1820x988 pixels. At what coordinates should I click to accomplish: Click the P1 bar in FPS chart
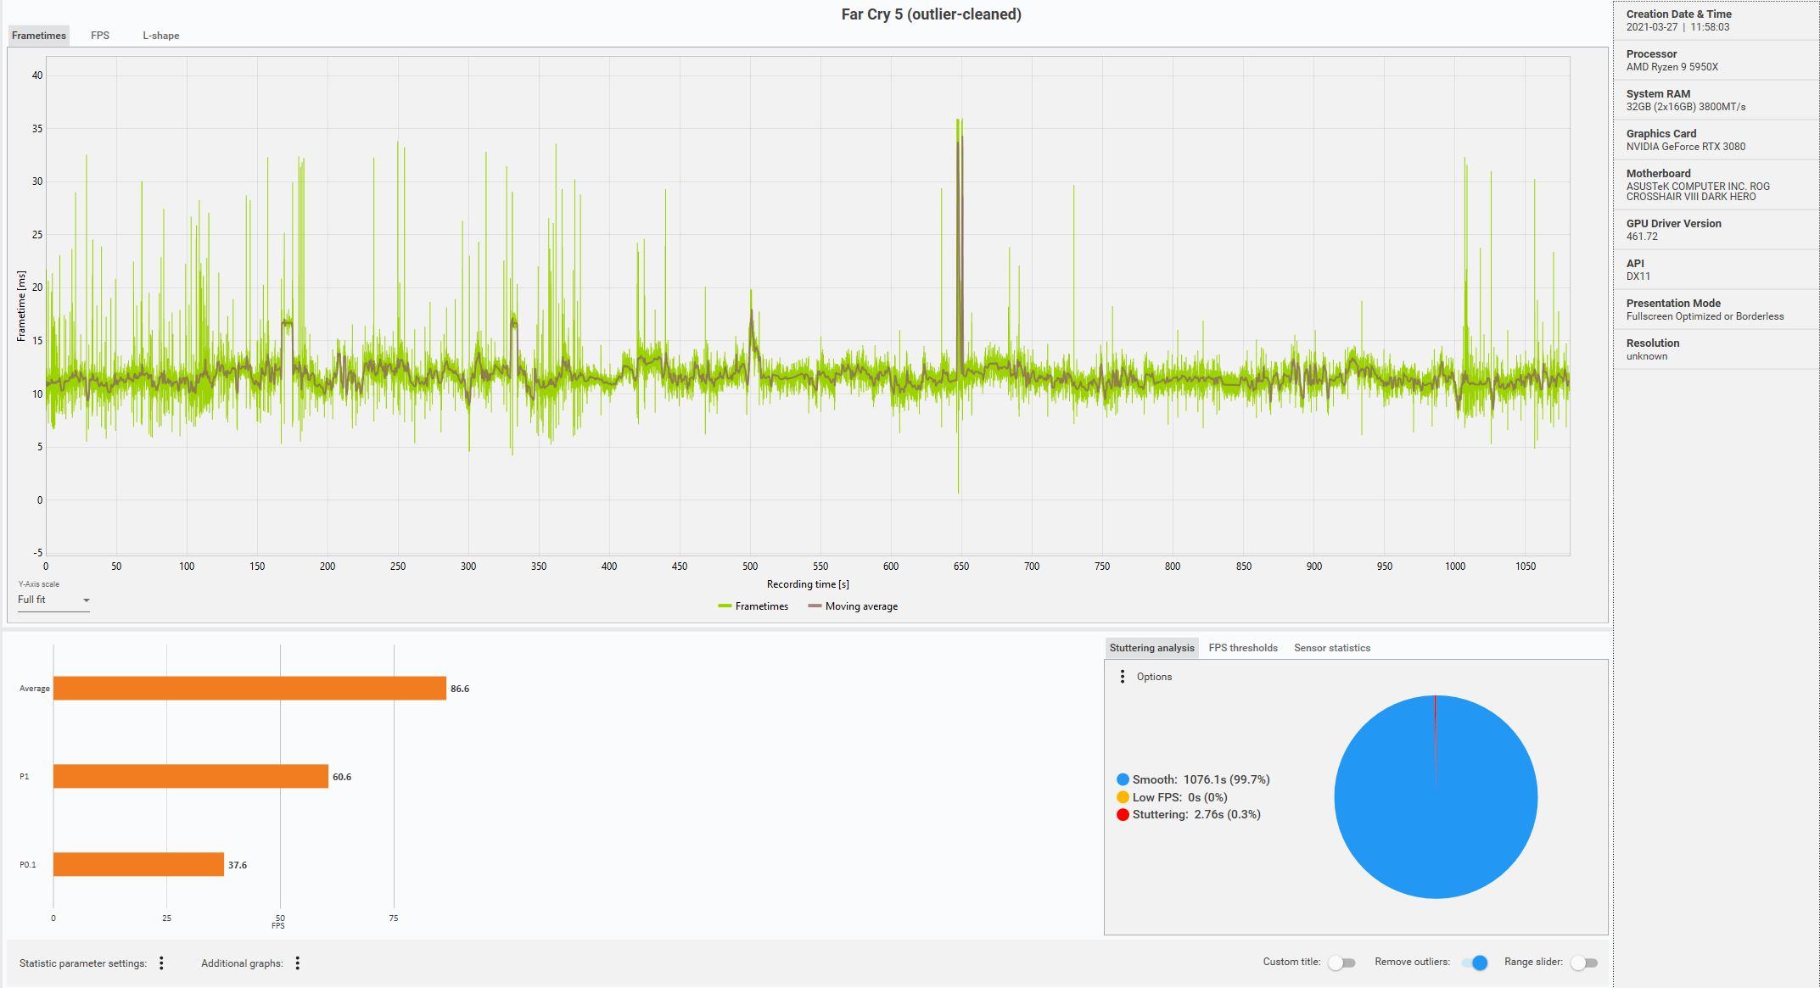[x=188, y=775]
